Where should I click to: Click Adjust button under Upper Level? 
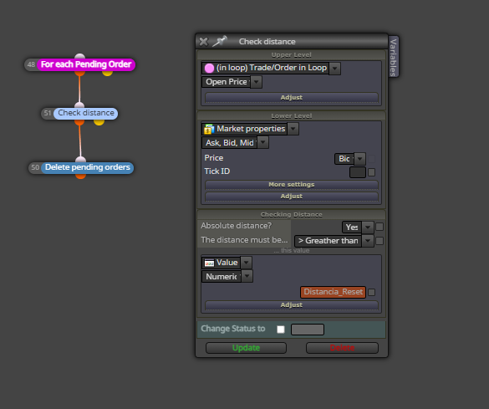pos(291,97)
